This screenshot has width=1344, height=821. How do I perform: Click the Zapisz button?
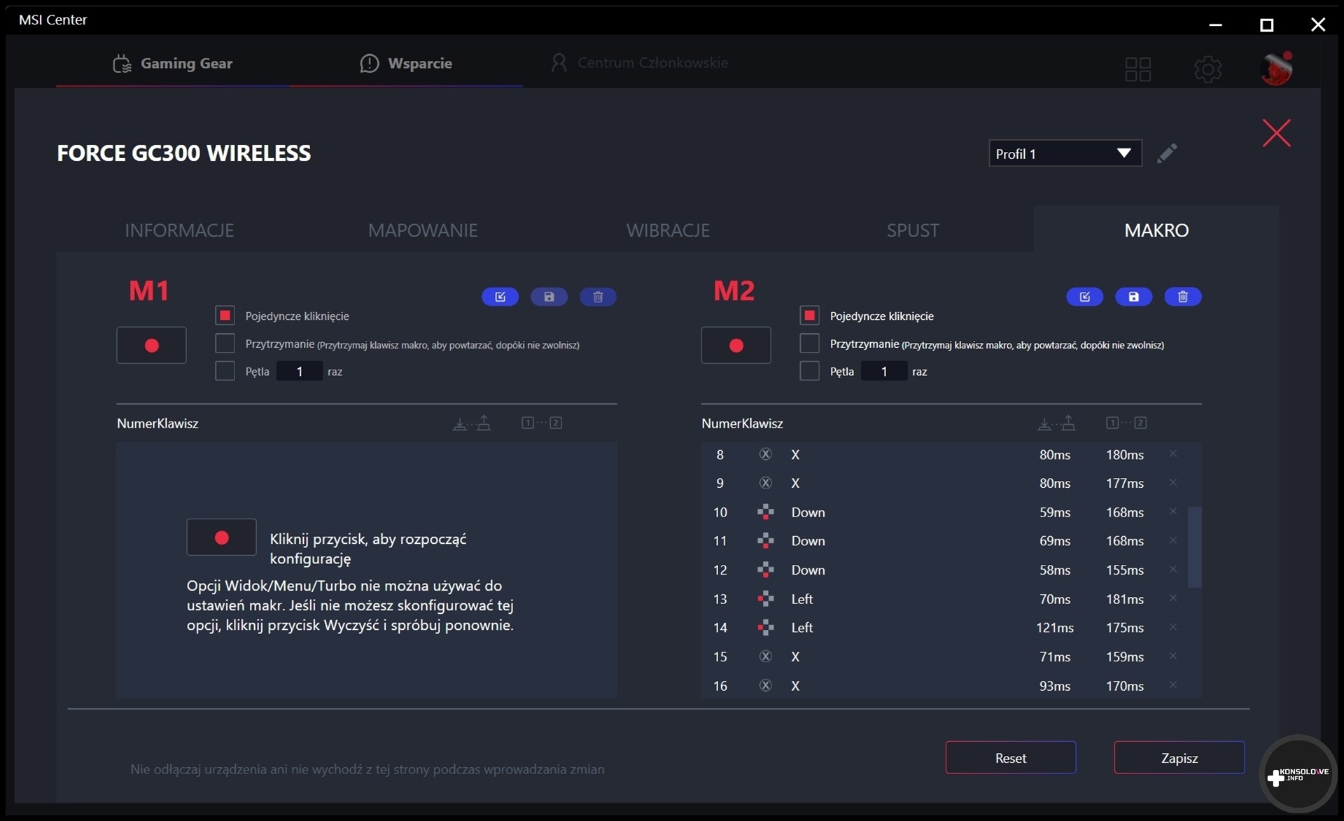(1179, 758)
